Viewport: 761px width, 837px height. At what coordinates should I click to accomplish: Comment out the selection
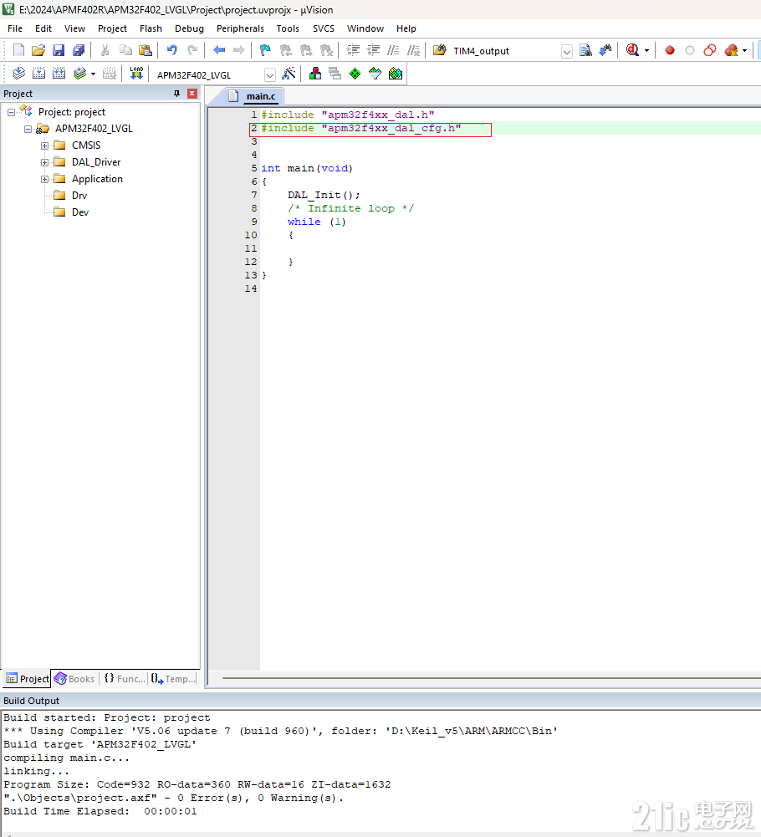point(394,50)
